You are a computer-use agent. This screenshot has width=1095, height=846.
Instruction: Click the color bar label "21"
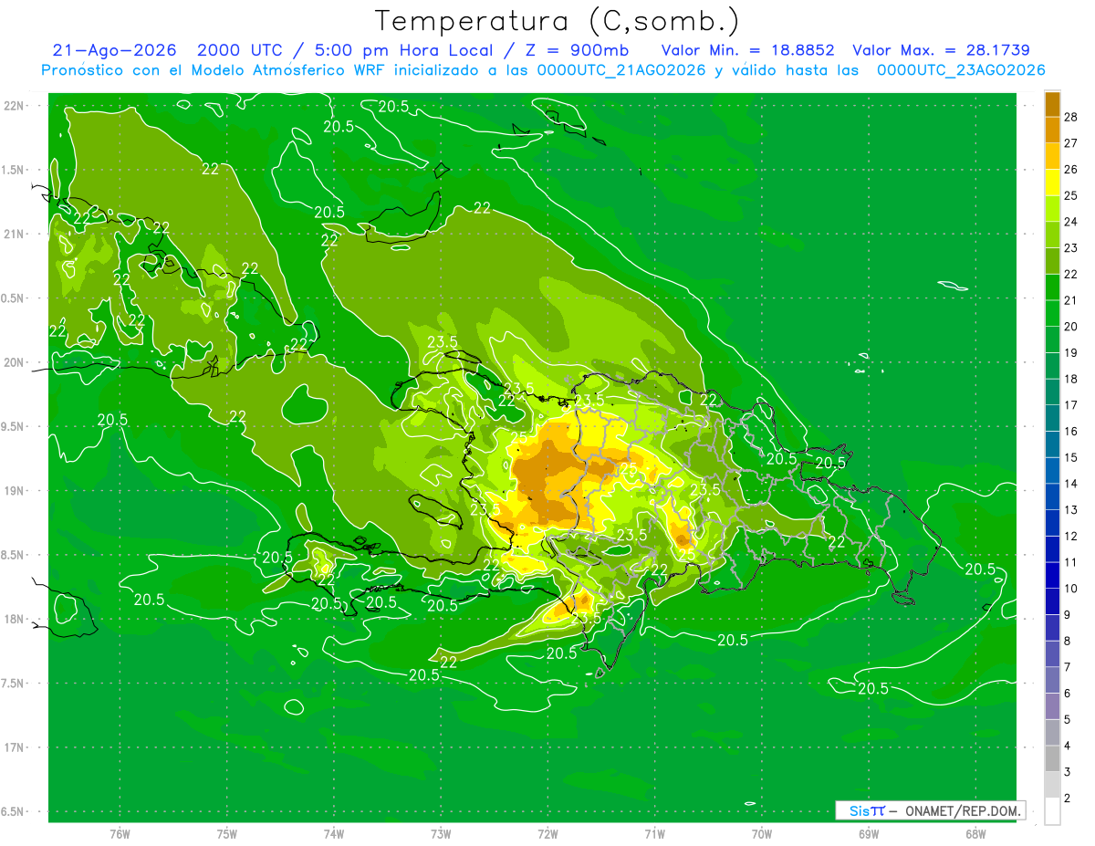(1071, 300)
